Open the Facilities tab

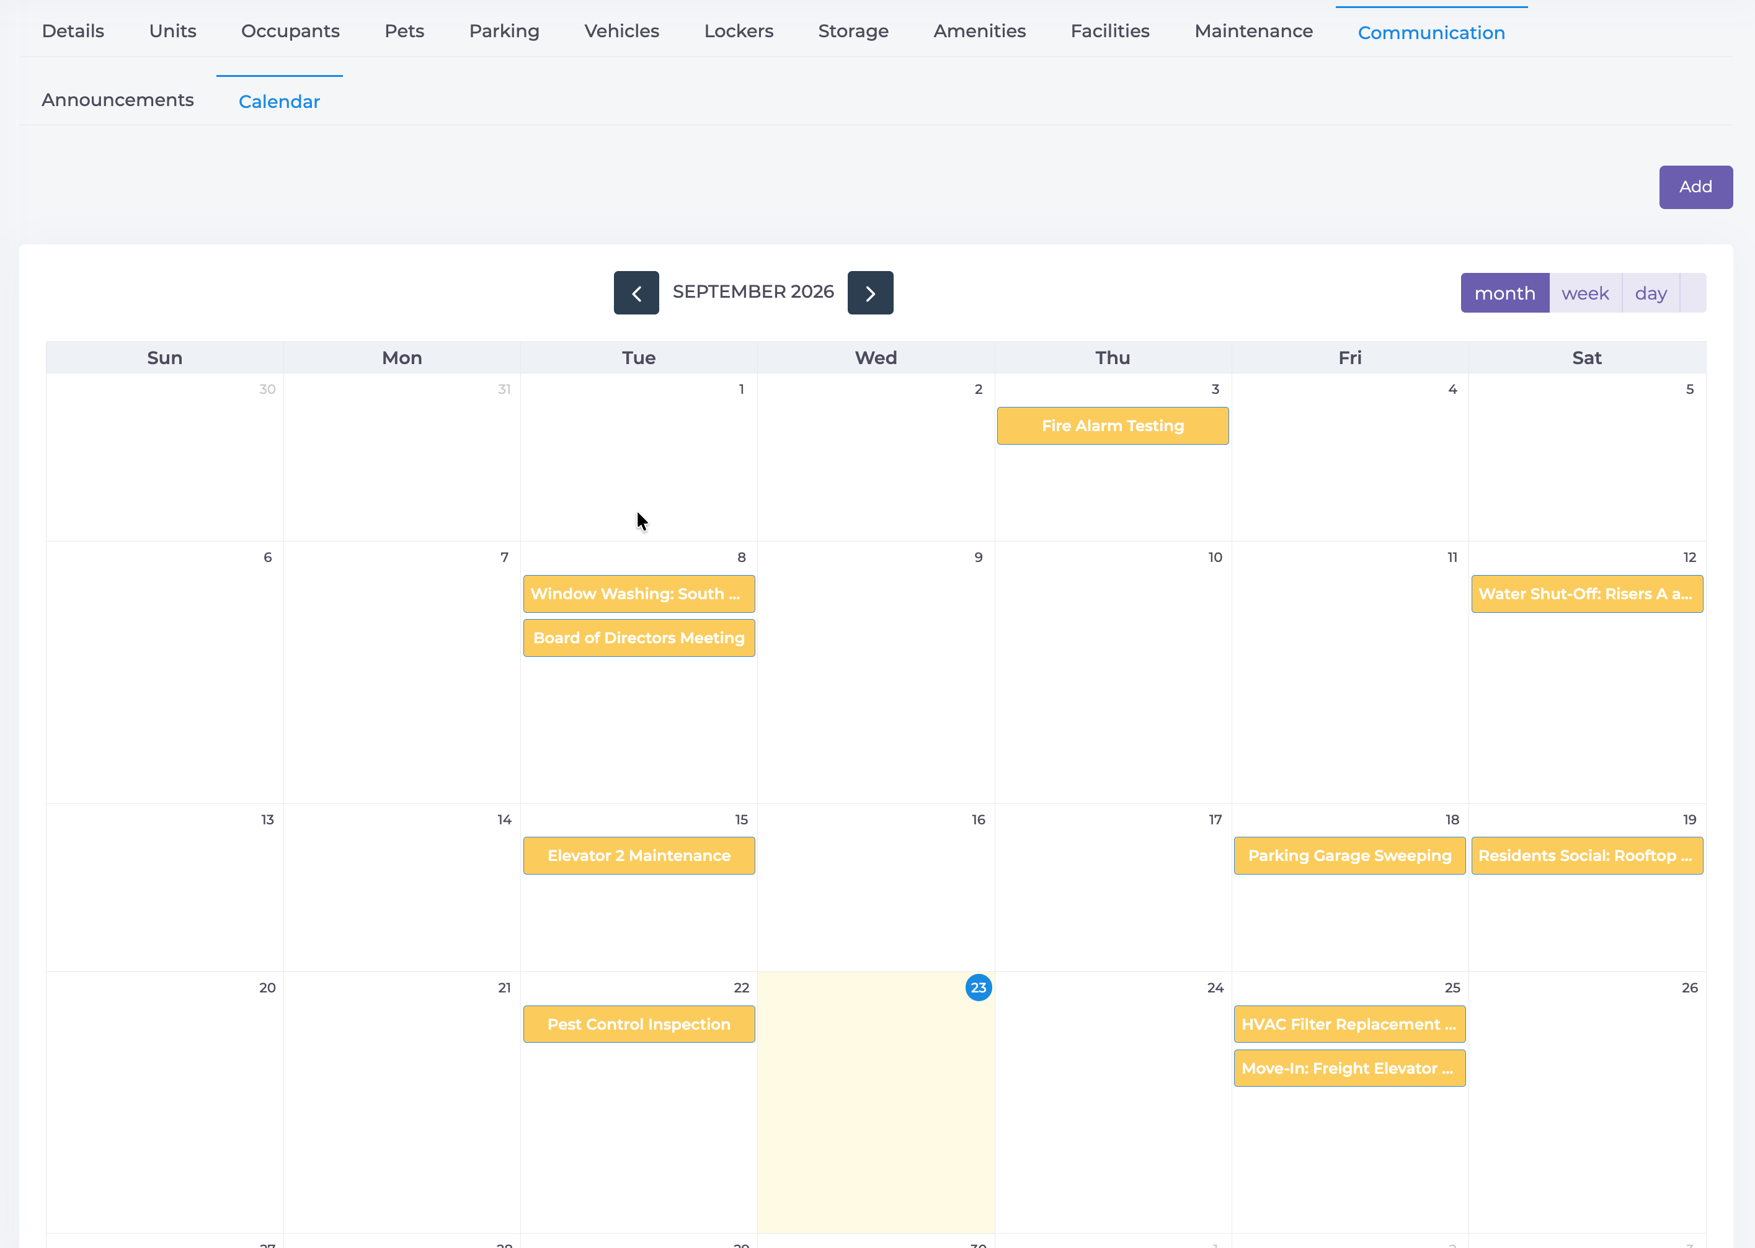[1110, 32]
